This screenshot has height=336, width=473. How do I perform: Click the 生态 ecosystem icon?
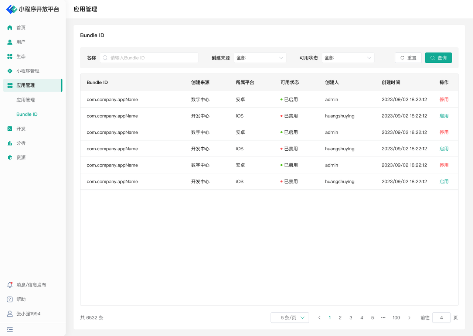[x=10, y=56]
